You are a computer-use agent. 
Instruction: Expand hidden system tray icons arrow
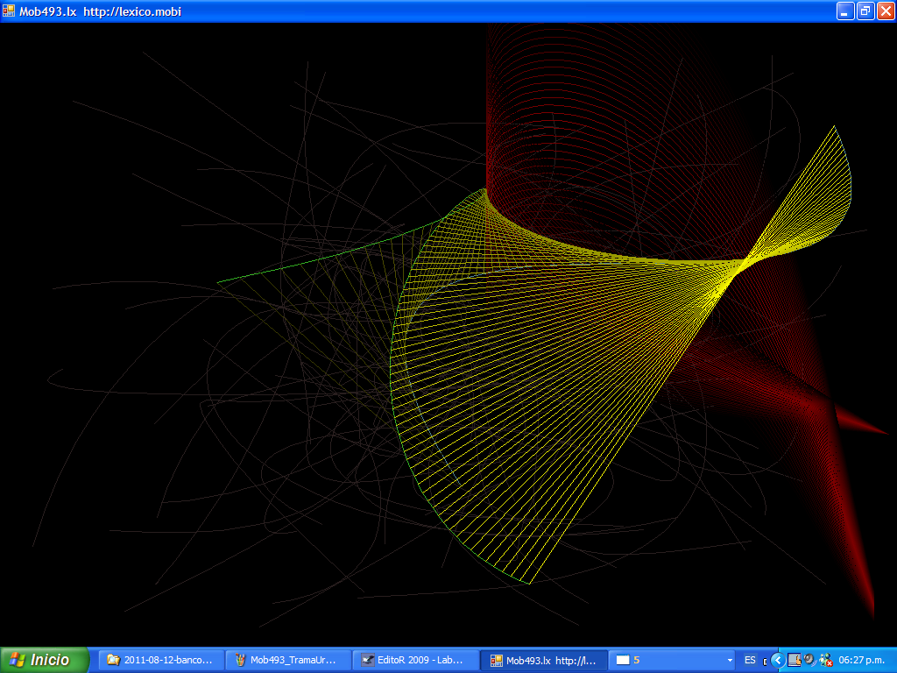click(777, 660)
